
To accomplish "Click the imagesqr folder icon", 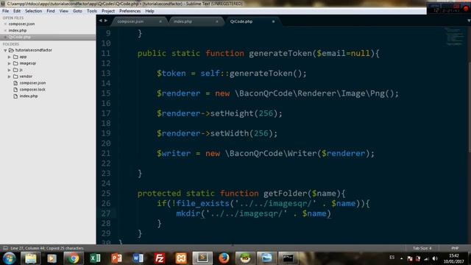I will pyautogui.click(x=15, y=63).
